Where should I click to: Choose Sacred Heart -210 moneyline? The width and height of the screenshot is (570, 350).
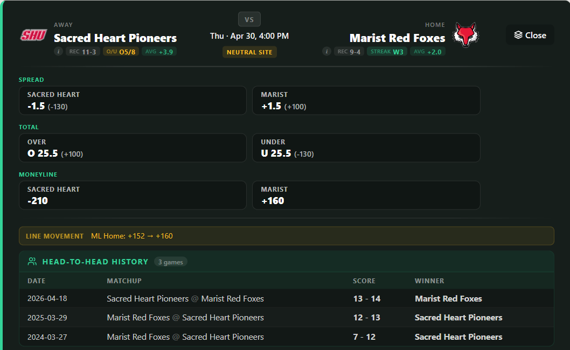[133, 195]
